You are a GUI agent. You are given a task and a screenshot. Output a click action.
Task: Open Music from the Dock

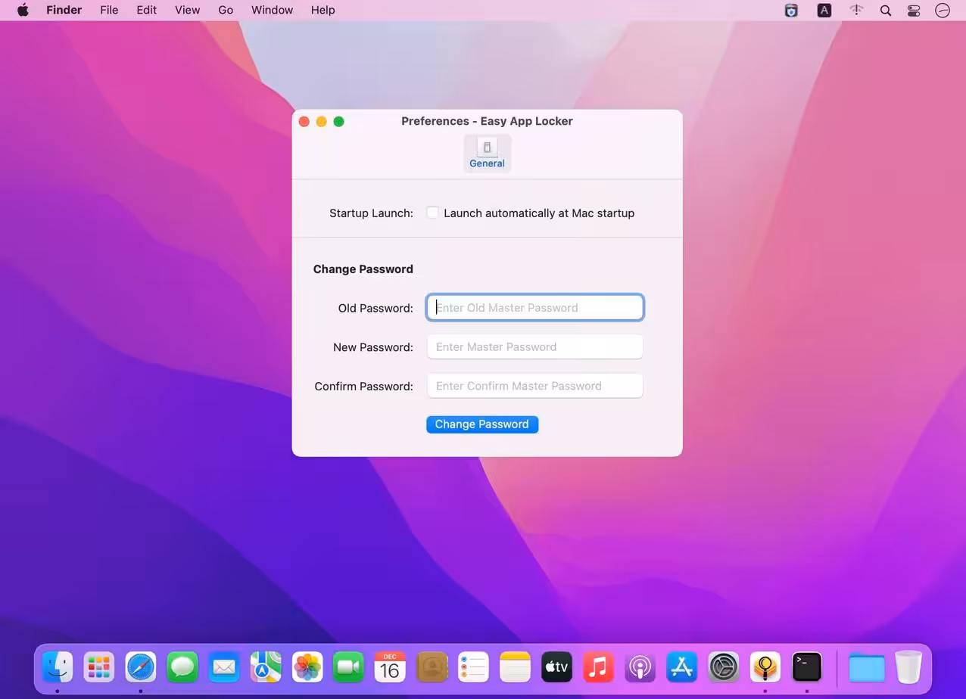pyautogui.click(x=598, y=667)
